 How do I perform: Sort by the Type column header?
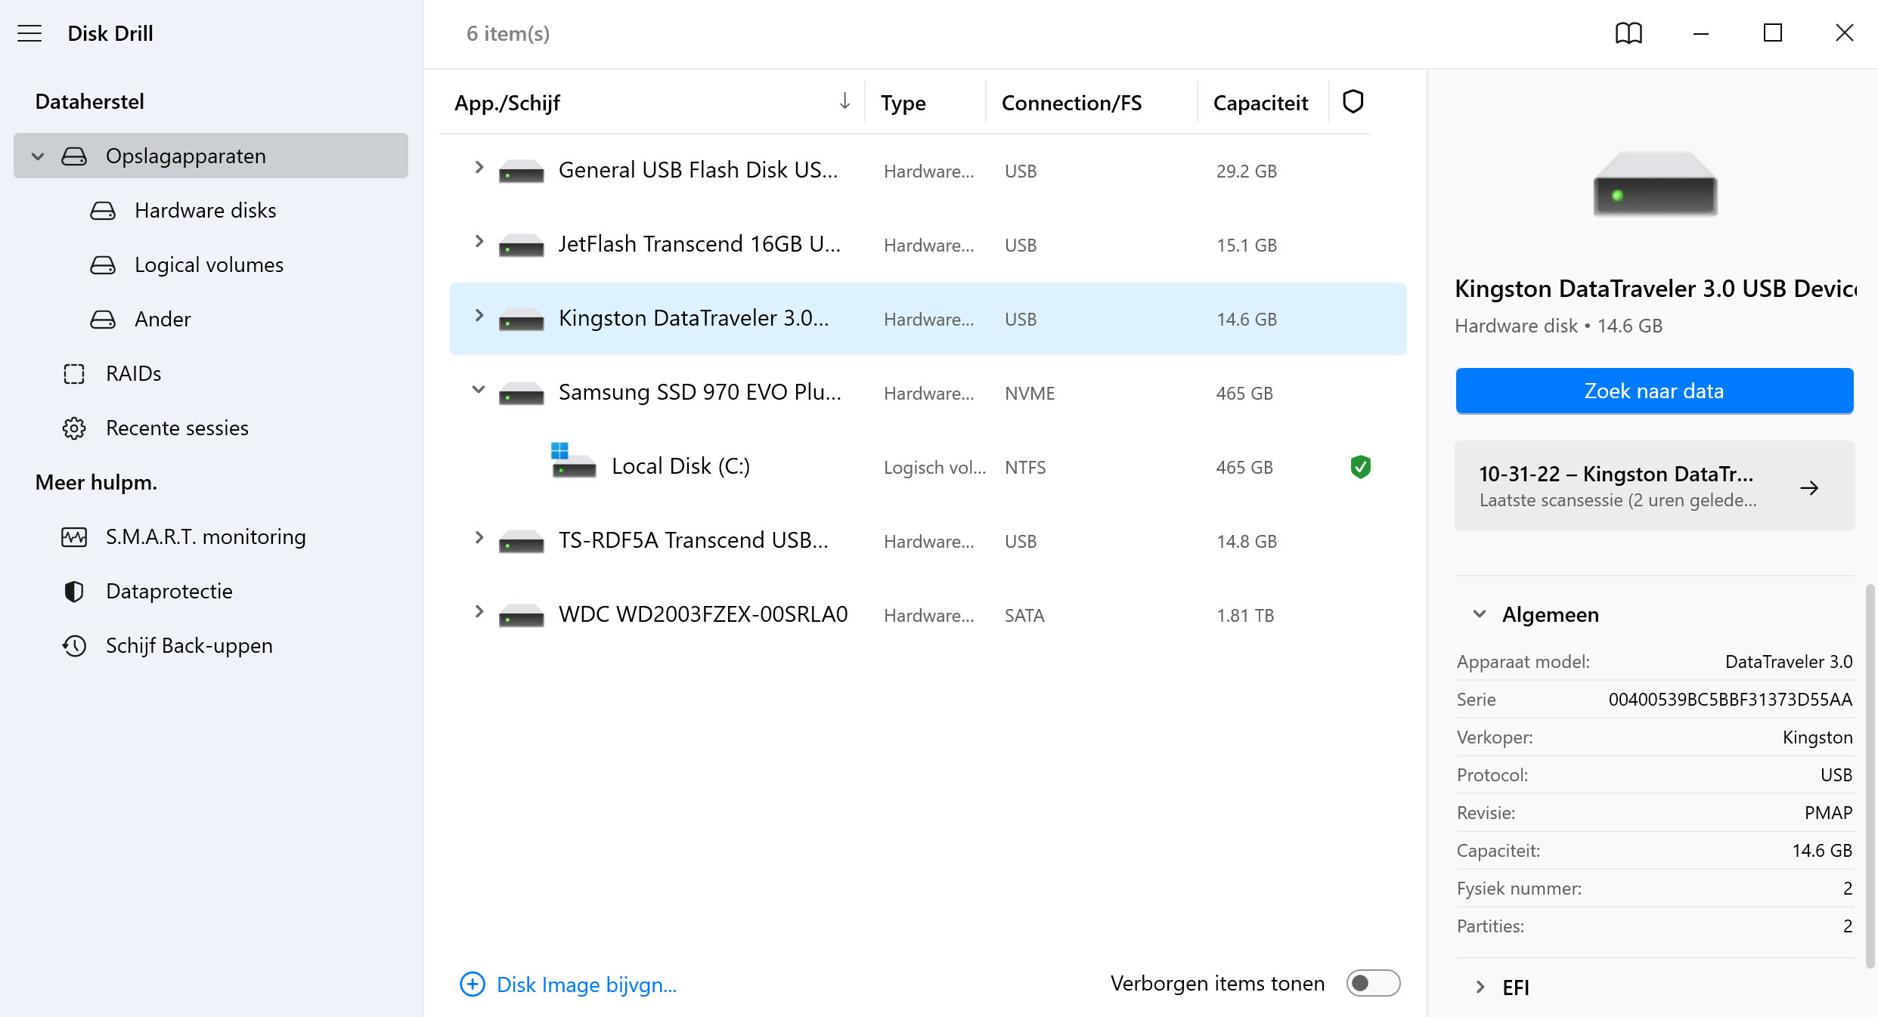pyautogui.click(x=903, y=103)
